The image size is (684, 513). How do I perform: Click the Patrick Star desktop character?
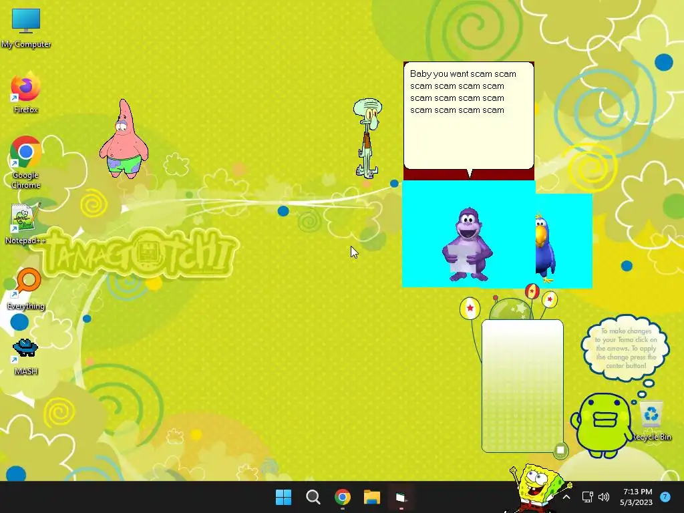124,140
